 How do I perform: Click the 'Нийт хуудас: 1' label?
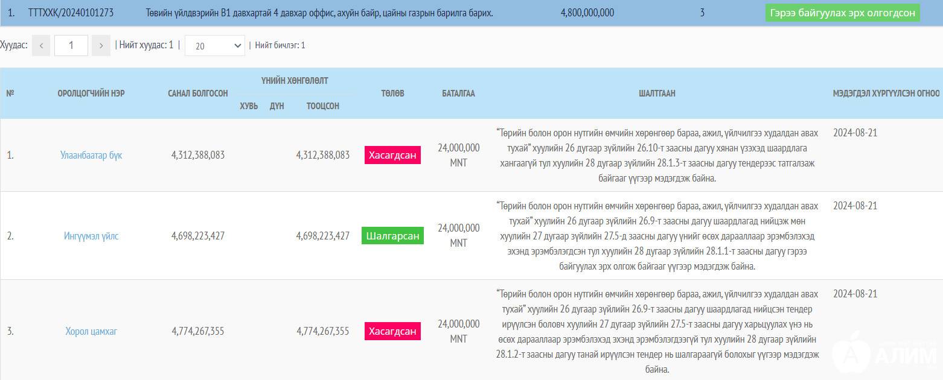click(x=146, y=45)
